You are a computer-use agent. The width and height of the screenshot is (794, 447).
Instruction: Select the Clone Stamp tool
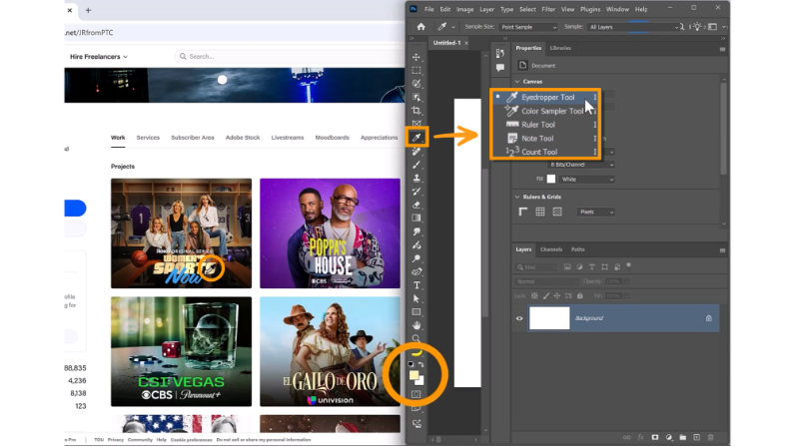(x=416, y=178)
